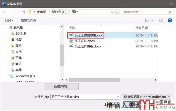The image size is (176, 111).
Task: Click the file list scroll left arrow
Action: (x=67, y=80)
